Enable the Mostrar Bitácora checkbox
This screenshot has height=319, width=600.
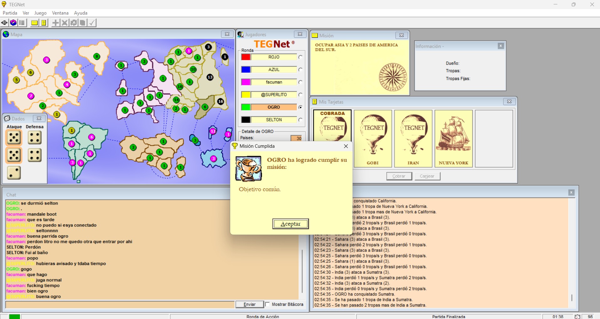[x=268, y=304]
